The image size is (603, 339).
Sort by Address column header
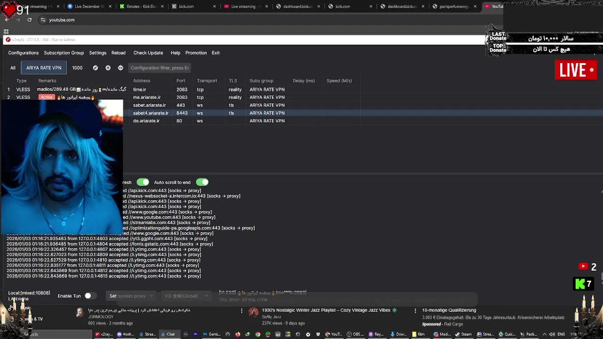(x=141, y=81)
